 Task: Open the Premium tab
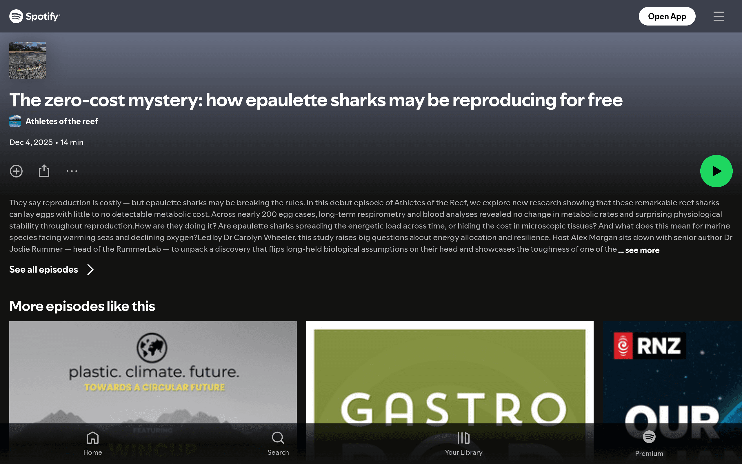pos(649,443)
